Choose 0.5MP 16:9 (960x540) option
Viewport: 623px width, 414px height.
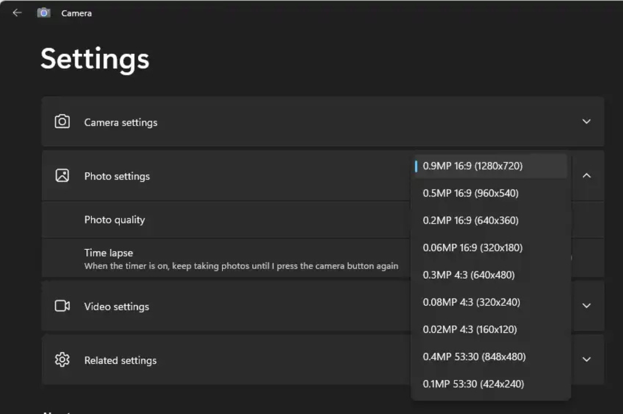pyautogui.click(x=471, y=193)
